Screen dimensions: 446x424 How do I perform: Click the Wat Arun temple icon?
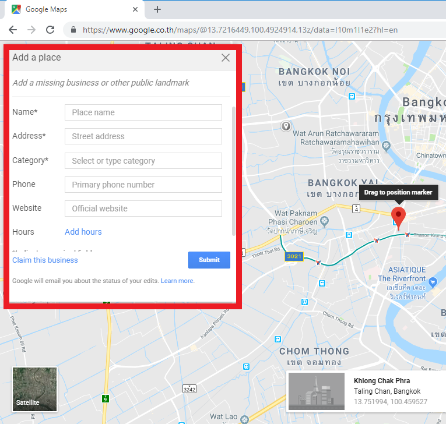coord(386,146)
